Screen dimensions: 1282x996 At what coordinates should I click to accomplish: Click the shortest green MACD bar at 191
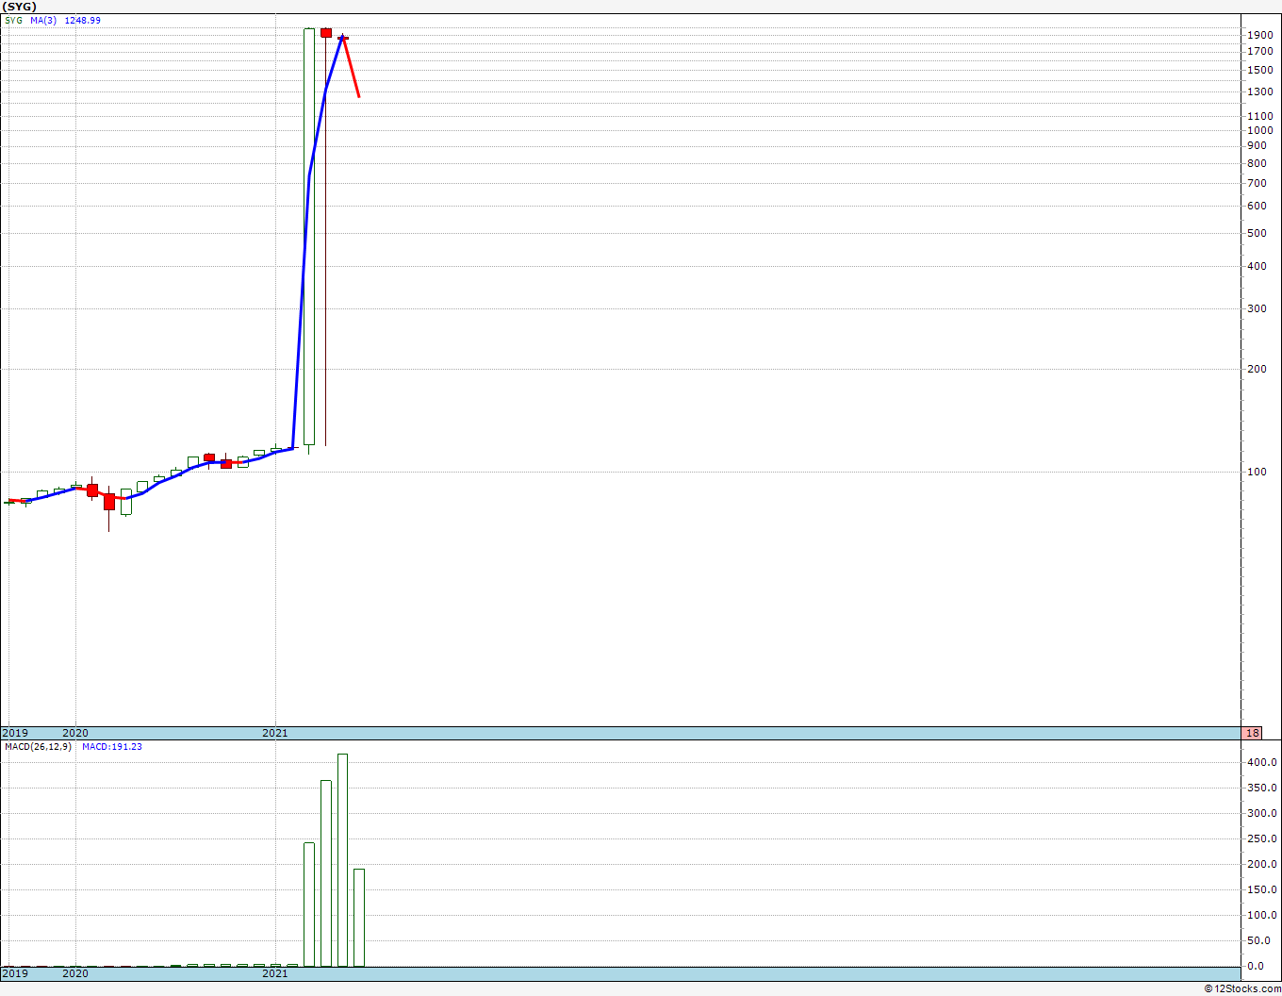[x=359, y=917]
